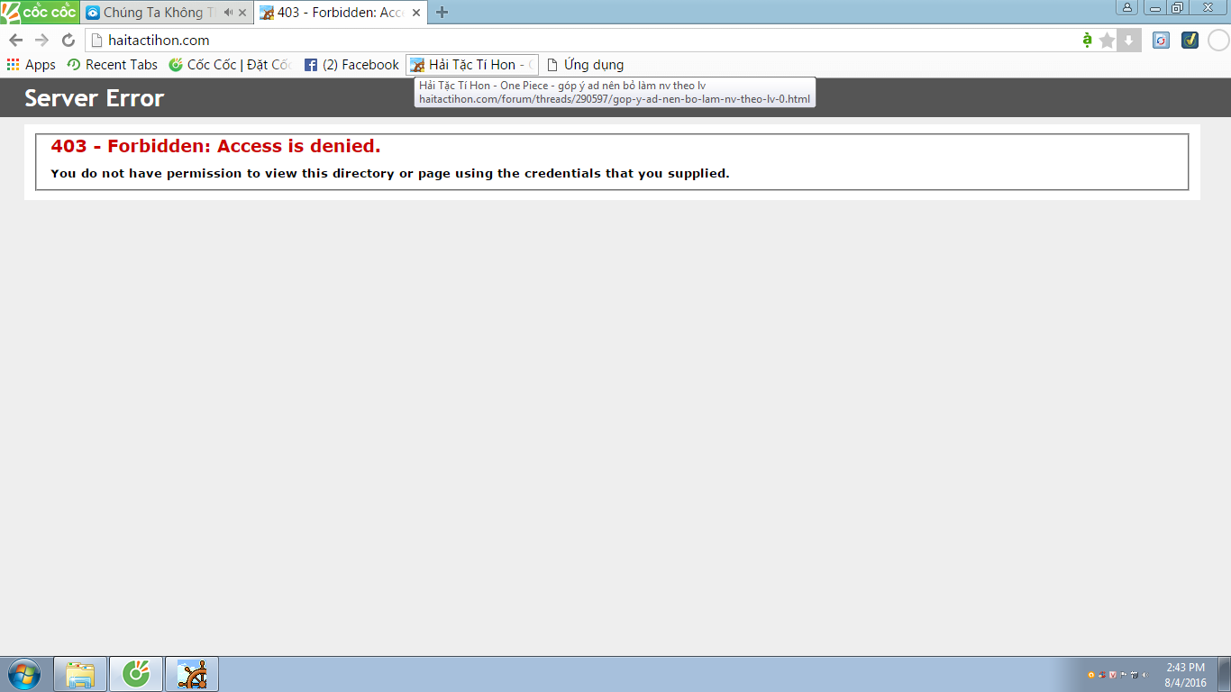The width and height of the screenshot is (1231, 692).
Task: Click the Vietnamese typing 'à' icon
Action: point(1087,40)
